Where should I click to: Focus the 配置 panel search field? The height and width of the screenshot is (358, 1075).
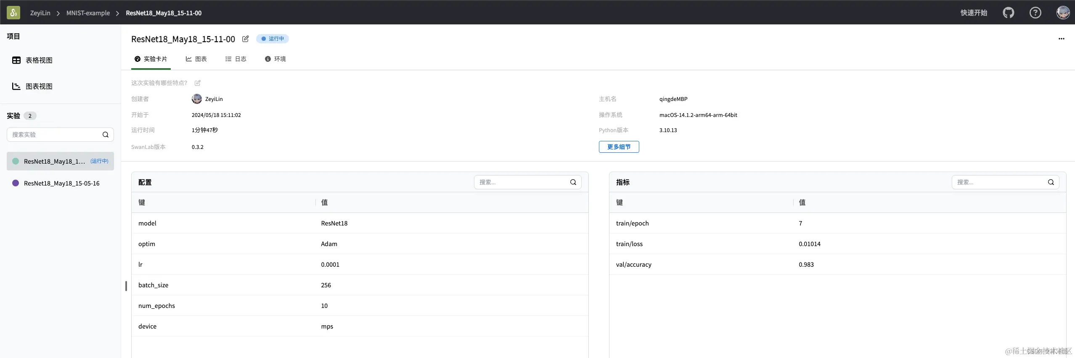coord(527,182)
